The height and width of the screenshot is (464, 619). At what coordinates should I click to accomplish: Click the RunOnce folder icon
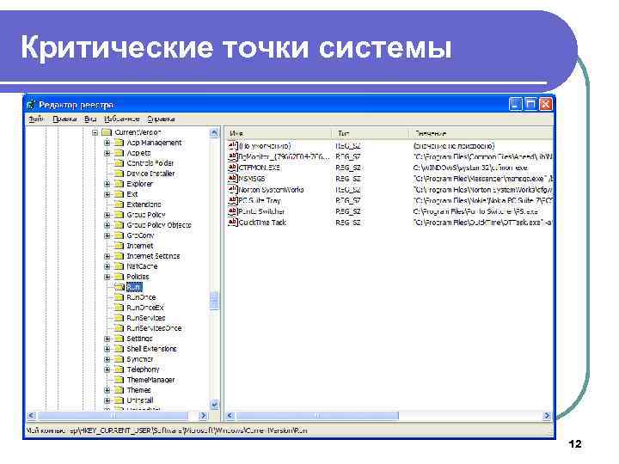click(119, 297)
